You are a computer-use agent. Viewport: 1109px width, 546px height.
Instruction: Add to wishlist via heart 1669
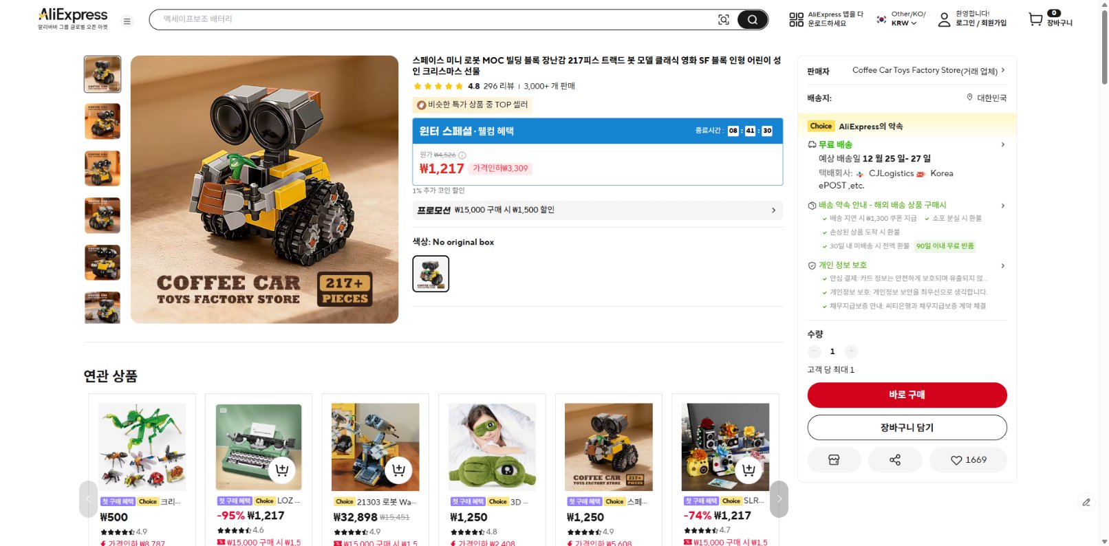[x=968, y=460]
